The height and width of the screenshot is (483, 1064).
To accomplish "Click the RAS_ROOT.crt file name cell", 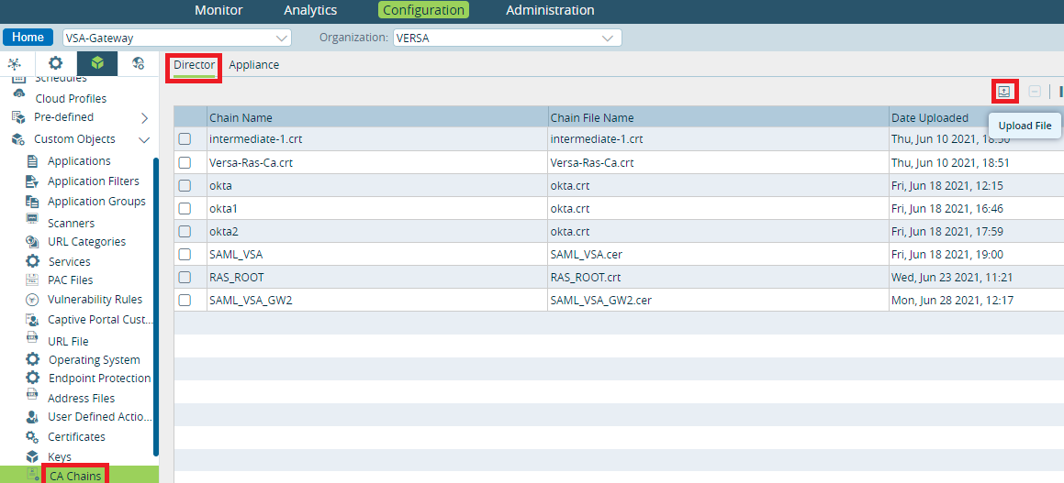I will pyautogui.click(x=719, y=277).
